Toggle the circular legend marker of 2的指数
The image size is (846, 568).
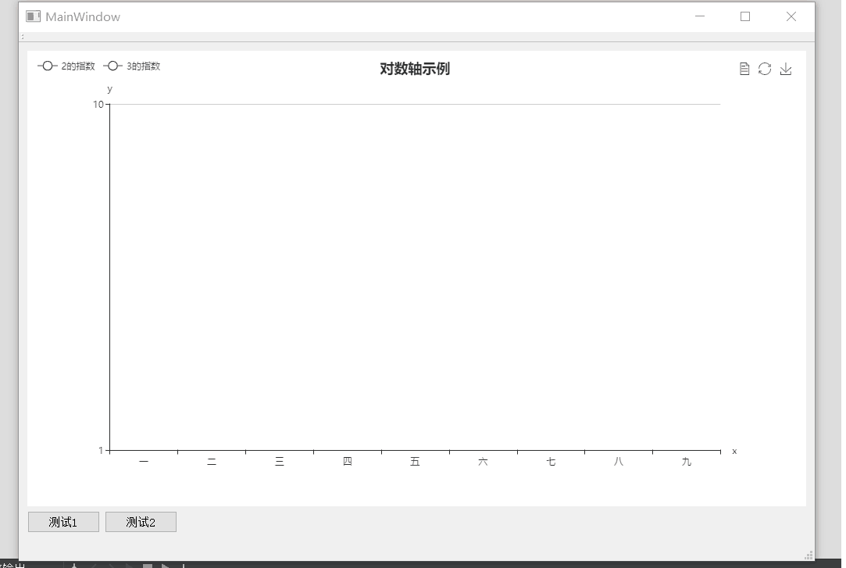point(48,66)
